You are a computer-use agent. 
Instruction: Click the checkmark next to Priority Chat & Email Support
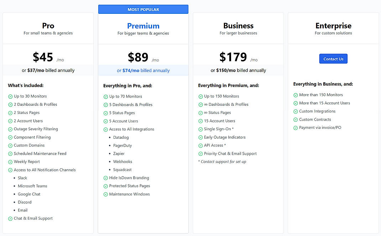pos(200,153)
